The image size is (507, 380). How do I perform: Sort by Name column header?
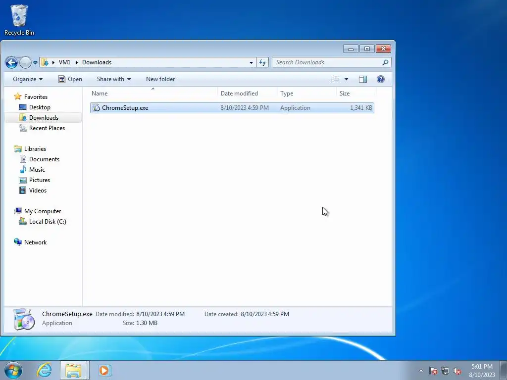(x=153, y=94)
